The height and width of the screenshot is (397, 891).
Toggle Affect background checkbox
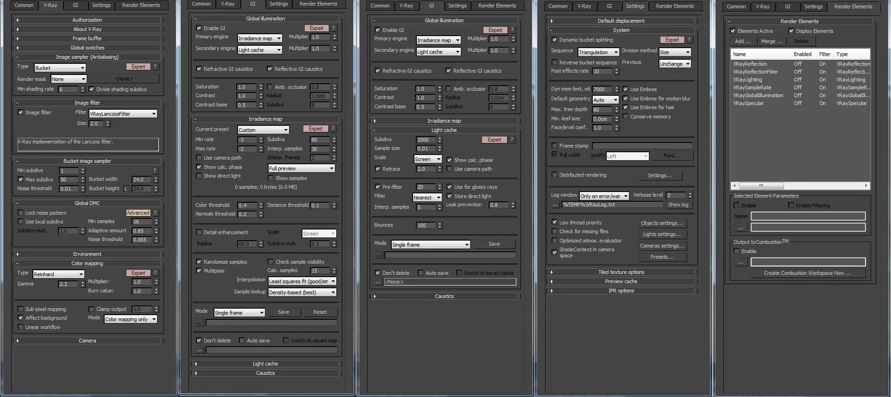20,318
